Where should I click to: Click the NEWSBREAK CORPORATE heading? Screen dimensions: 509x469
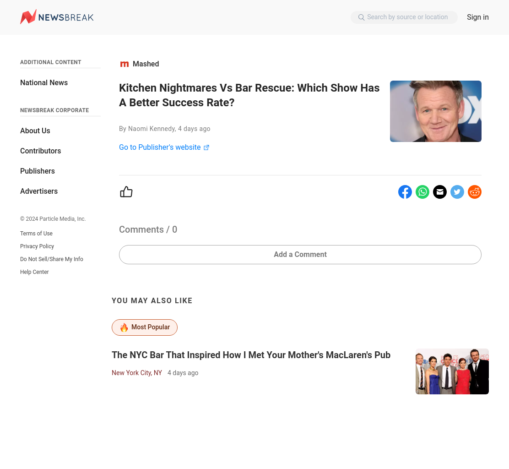pyautogui.click(x=54, y=110)
